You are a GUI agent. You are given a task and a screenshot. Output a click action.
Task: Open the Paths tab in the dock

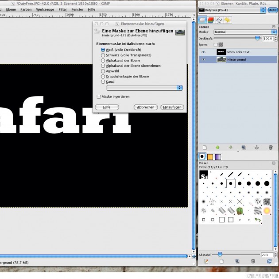(x=219, y=20)
